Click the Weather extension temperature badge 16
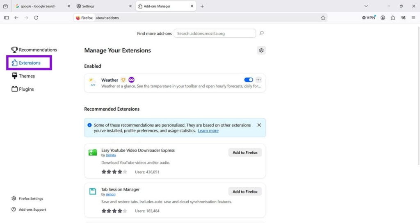The width and height of the screenshot is (420, 223). coord(403,18)
